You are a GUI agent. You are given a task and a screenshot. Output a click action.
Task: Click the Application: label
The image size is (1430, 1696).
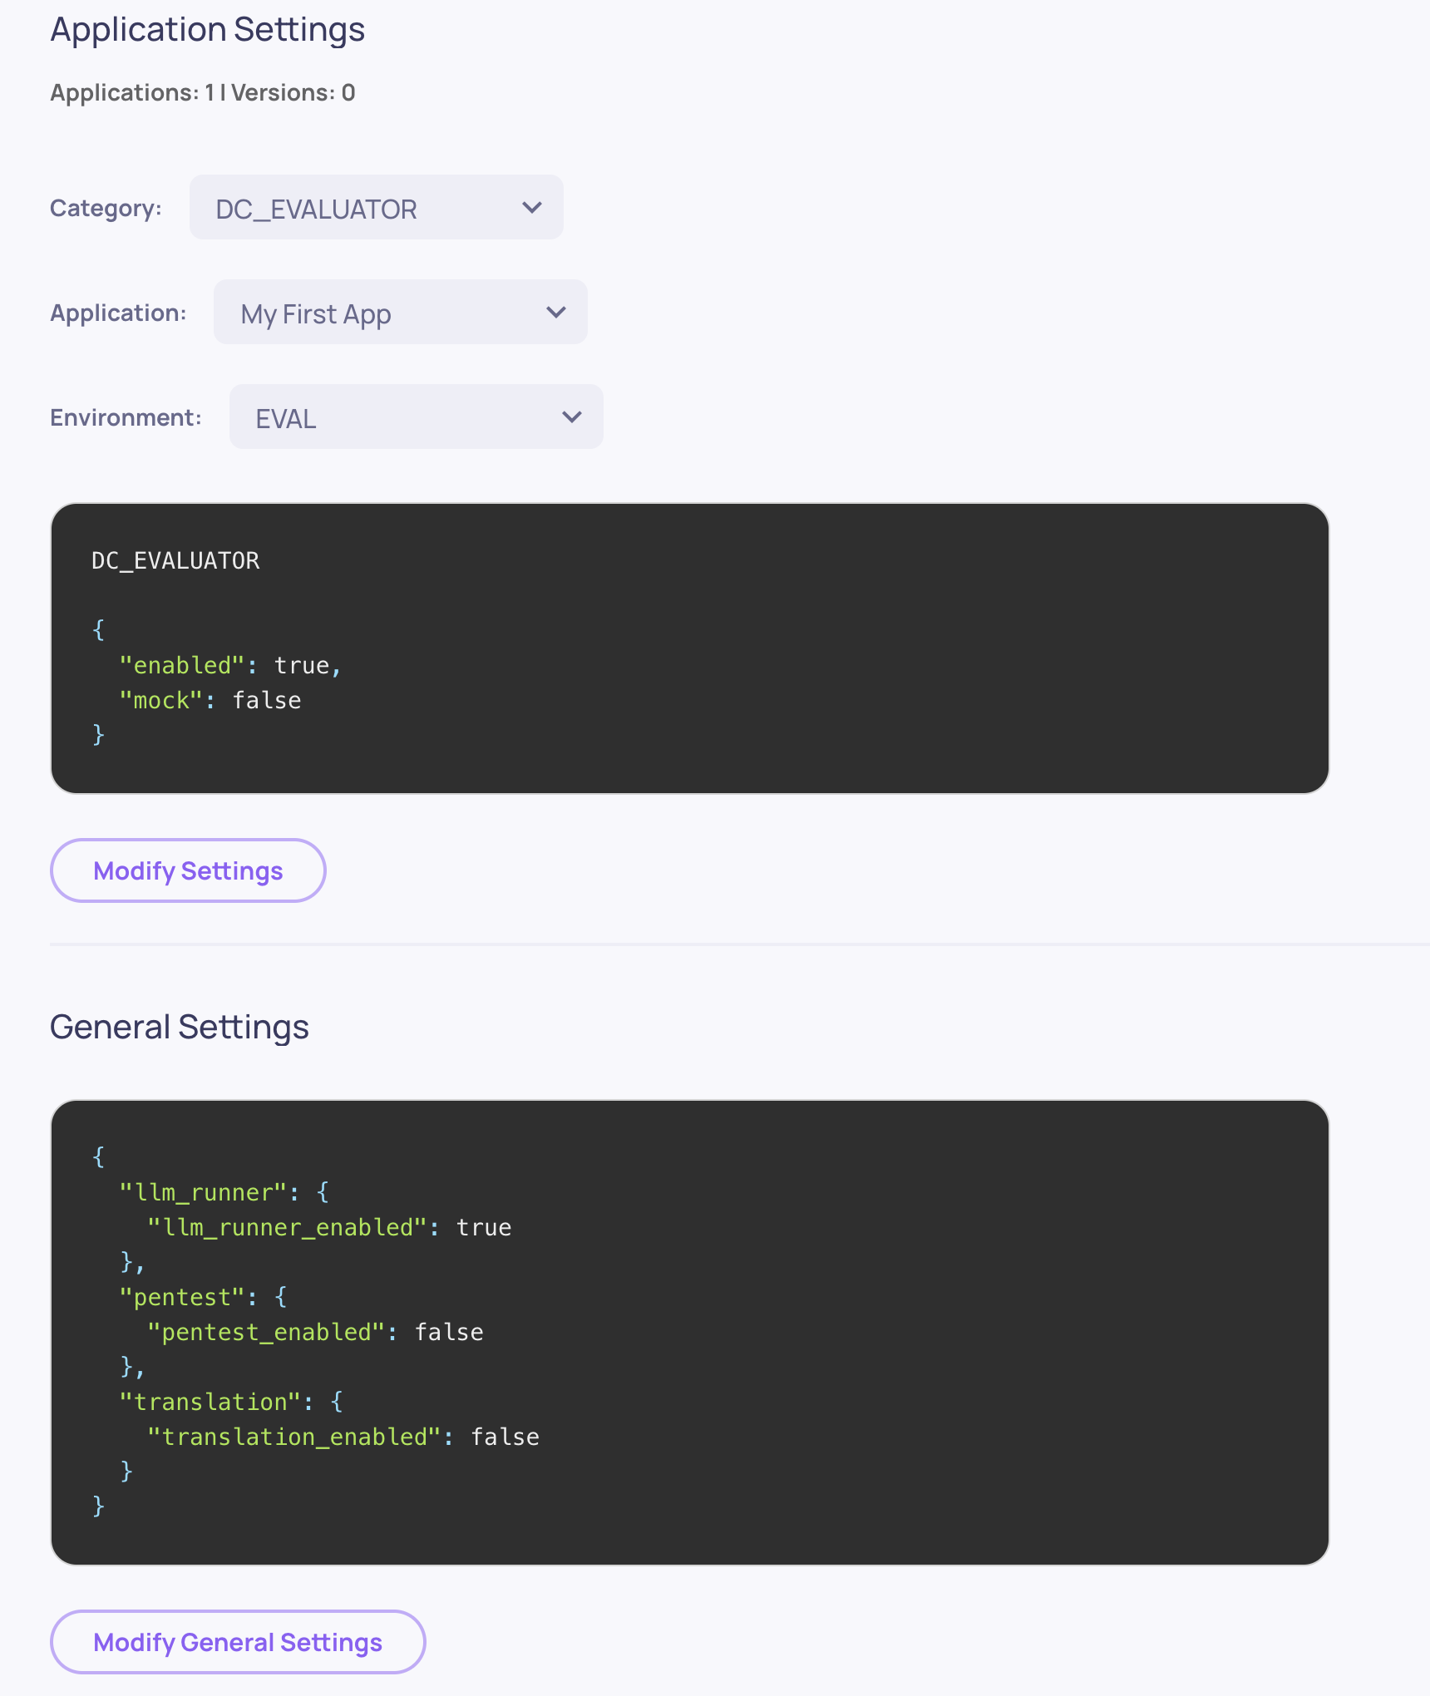point(118,313)
